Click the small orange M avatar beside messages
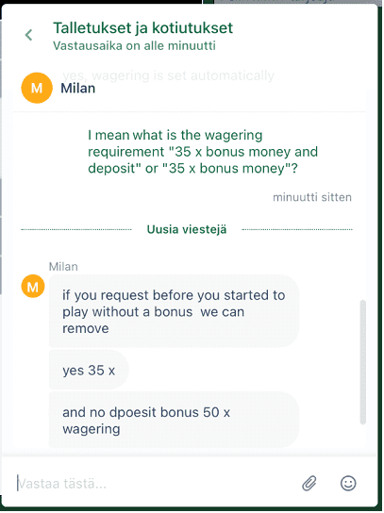384x513 pixels. click(33, 287)
